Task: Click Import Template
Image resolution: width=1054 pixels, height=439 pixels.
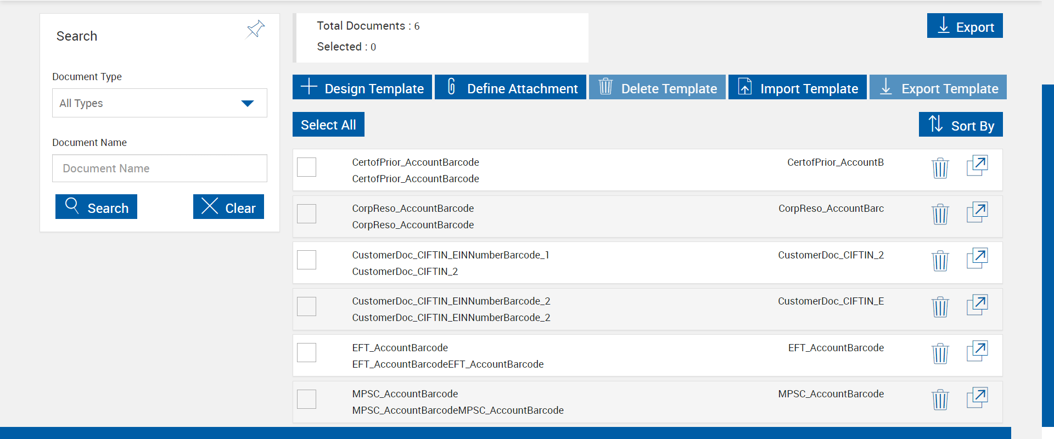Action: 798,87
